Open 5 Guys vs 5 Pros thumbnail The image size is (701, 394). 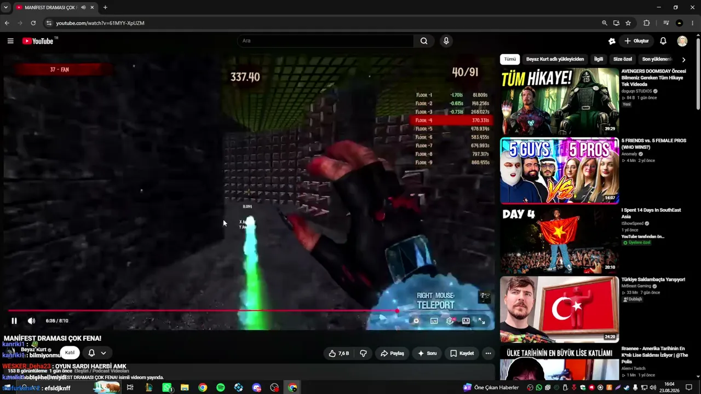click(559, 171)
